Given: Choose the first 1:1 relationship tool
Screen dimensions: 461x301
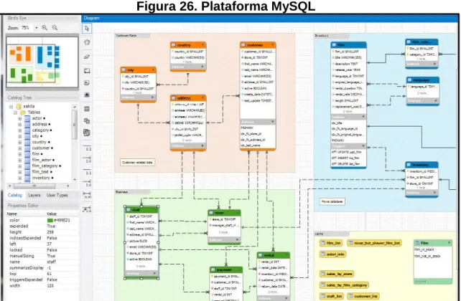Looking at the screenshot, I should [x=87, y=148].
